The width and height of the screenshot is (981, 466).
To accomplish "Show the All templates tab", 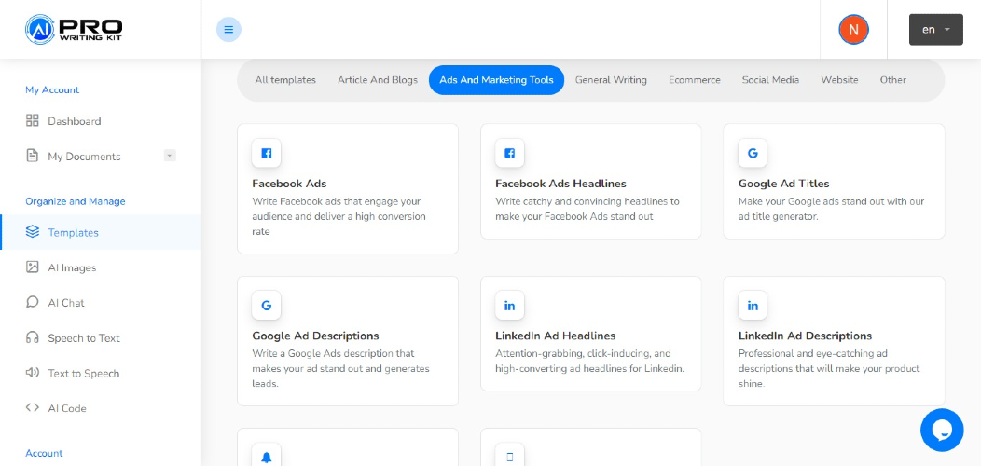I will [x=285, y=80].
